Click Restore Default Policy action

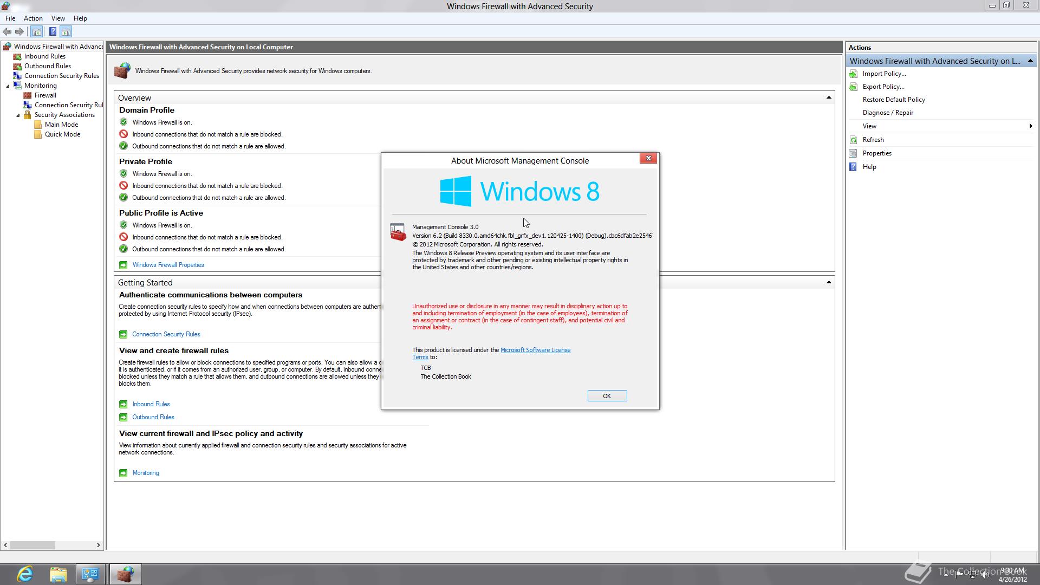894,100
